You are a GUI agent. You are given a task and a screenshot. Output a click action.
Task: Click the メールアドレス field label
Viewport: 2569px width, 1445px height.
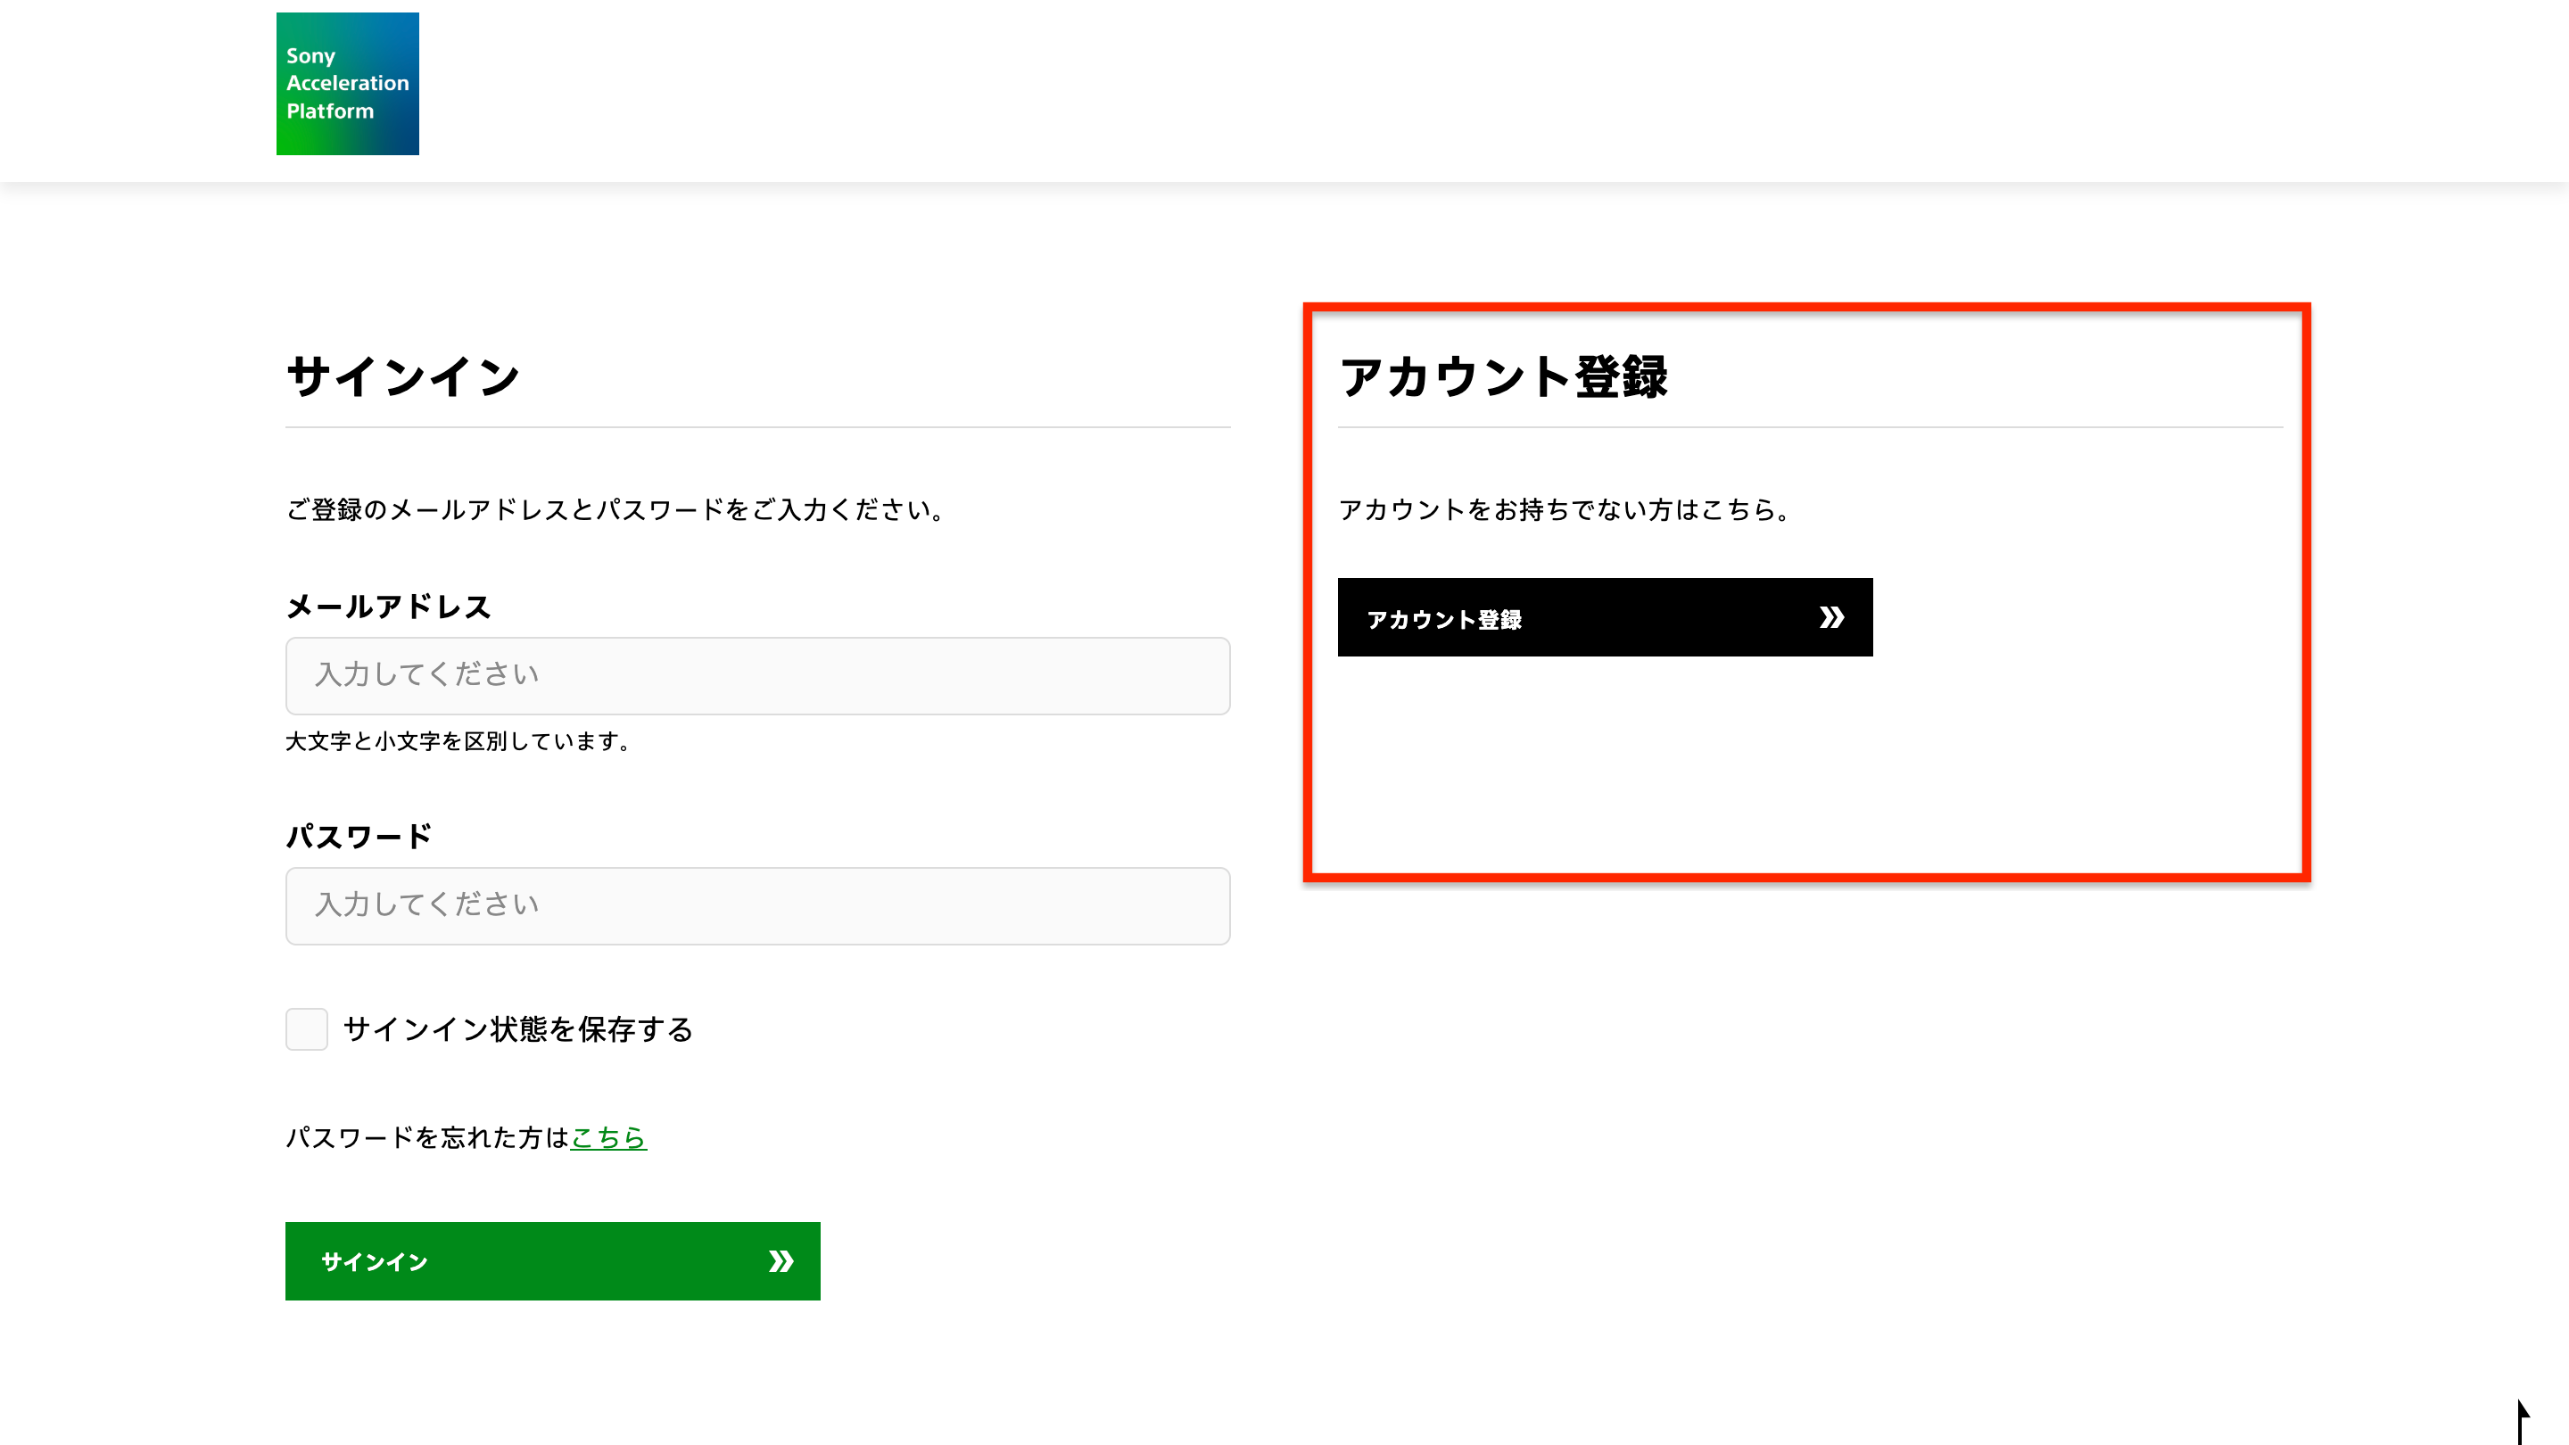[388, 607]
